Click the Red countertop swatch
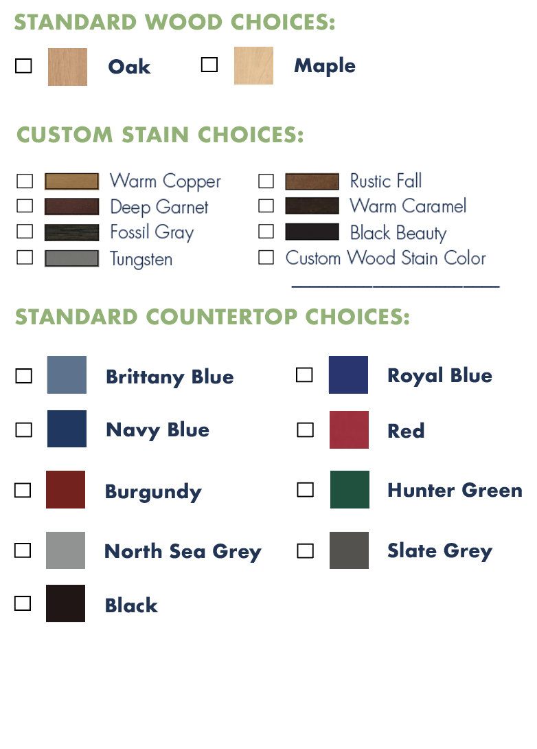Image resolution: width=537 pixels, height=749 pixels. pos(349,429)
